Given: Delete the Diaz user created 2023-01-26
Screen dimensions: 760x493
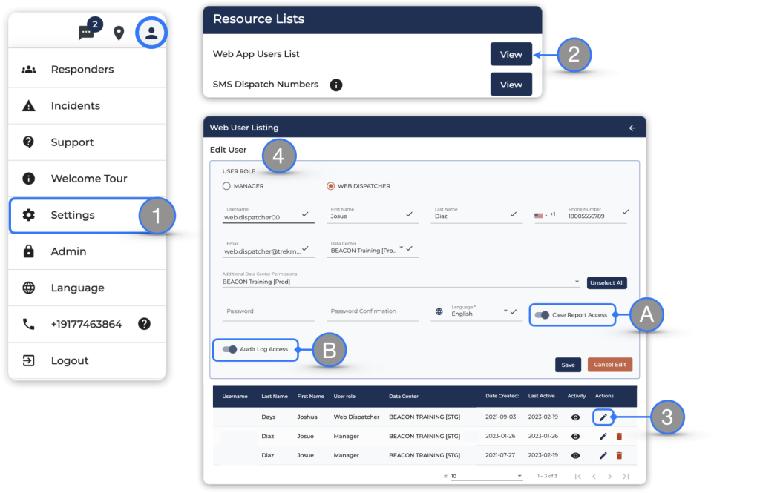Looking at the screenshot, I should (x=619, y=437).
